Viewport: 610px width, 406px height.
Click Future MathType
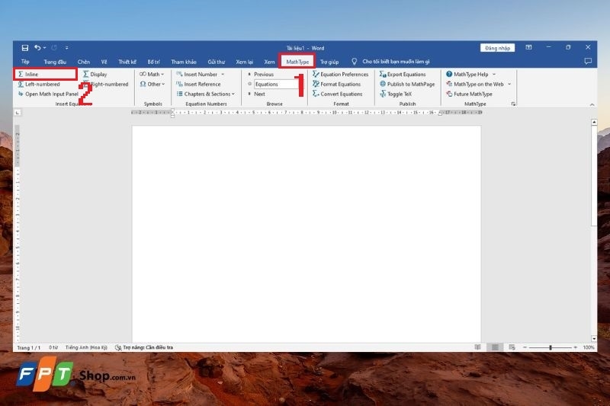[469, 94]
